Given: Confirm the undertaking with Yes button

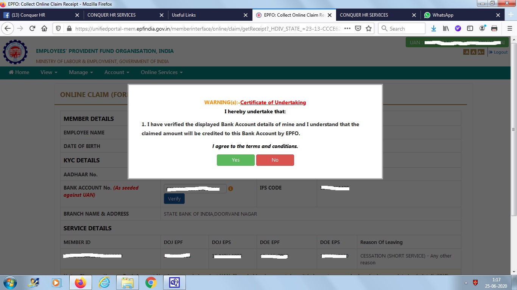Looking at the screenshot, I should click(x=235, y=160).
